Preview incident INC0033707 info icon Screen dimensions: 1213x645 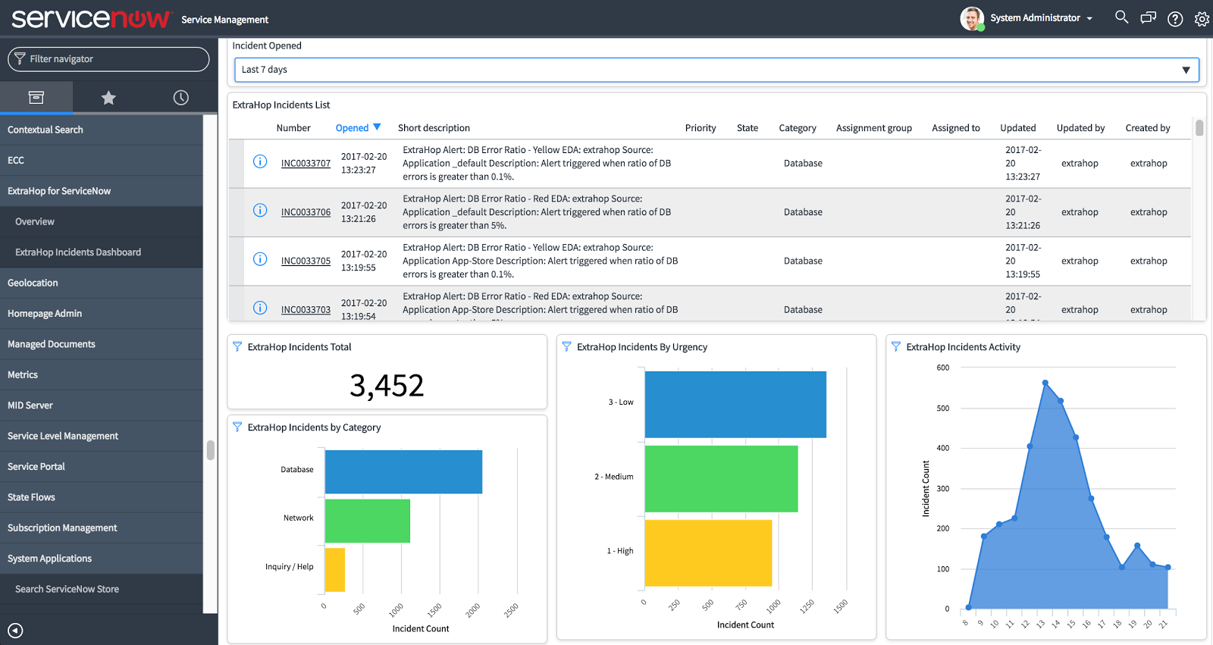click(260, 161)
